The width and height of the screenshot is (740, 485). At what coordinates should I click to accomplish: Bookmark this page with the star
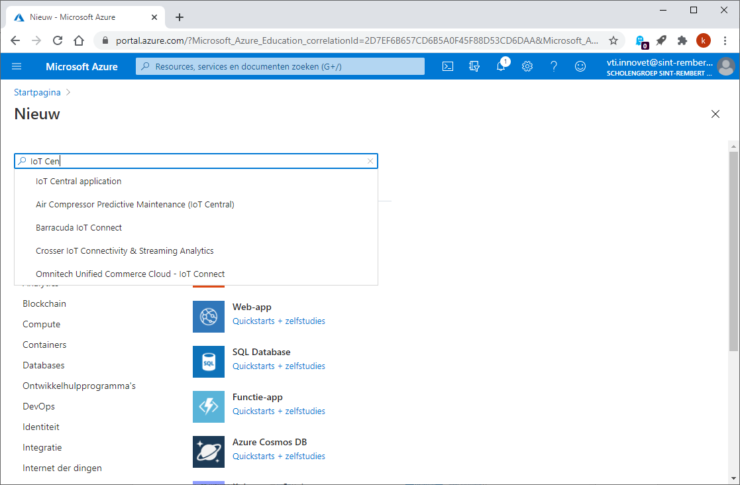[613, 40]
